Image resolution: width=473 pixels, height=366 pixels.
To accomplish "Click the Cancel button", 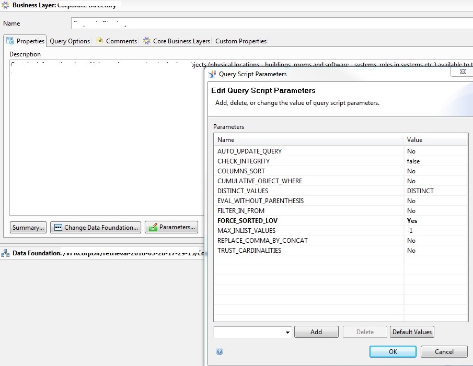I will [444, 351].
